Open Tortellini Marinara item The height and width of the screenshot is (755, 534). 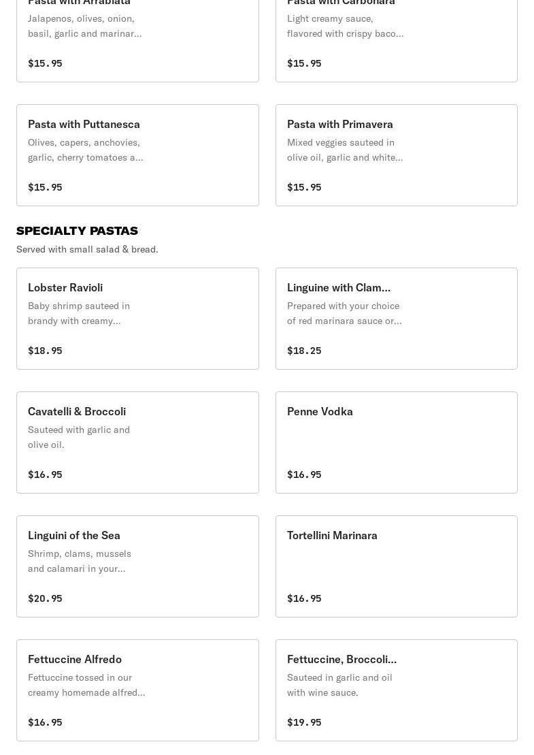coord(396,566)
